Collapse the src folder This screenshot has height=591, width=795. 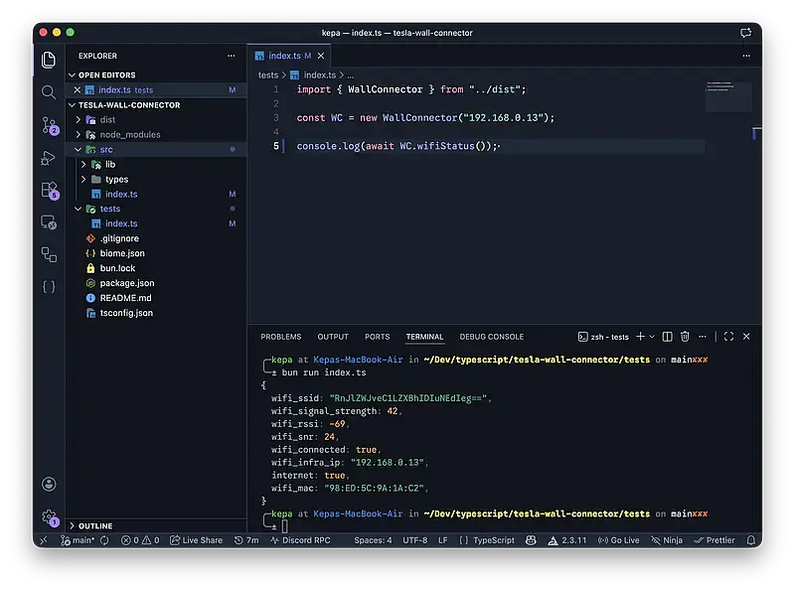click(x=105, y=149)
